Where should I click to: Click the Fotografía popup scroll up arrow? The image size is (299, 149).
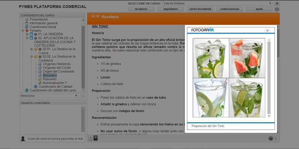[x=269, y=40]
